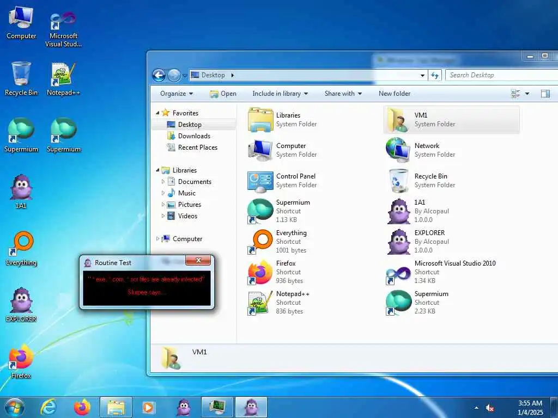Screen dimensions: 558x418
Task: Select the EXPLORER desktop icon
Action: (x=21, y=305)
